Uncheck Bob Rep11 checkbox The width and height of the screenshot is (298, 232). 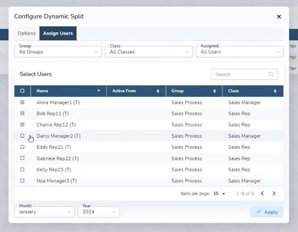22,113
